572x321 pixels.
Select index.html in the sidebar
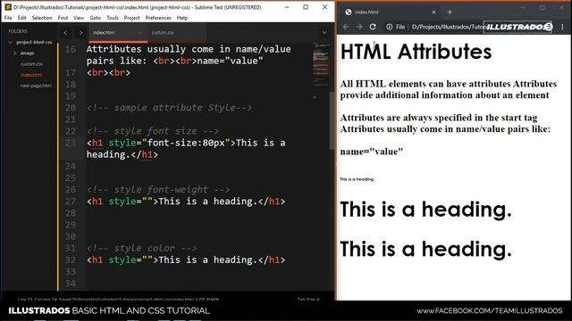coord(31,75)
